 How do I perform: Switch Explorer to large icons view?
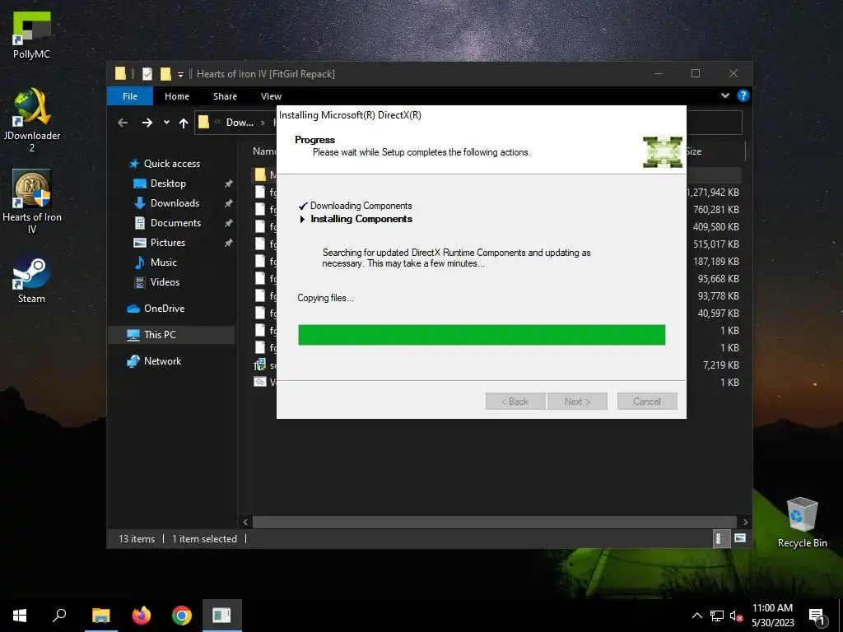click(x=740, y=538)
